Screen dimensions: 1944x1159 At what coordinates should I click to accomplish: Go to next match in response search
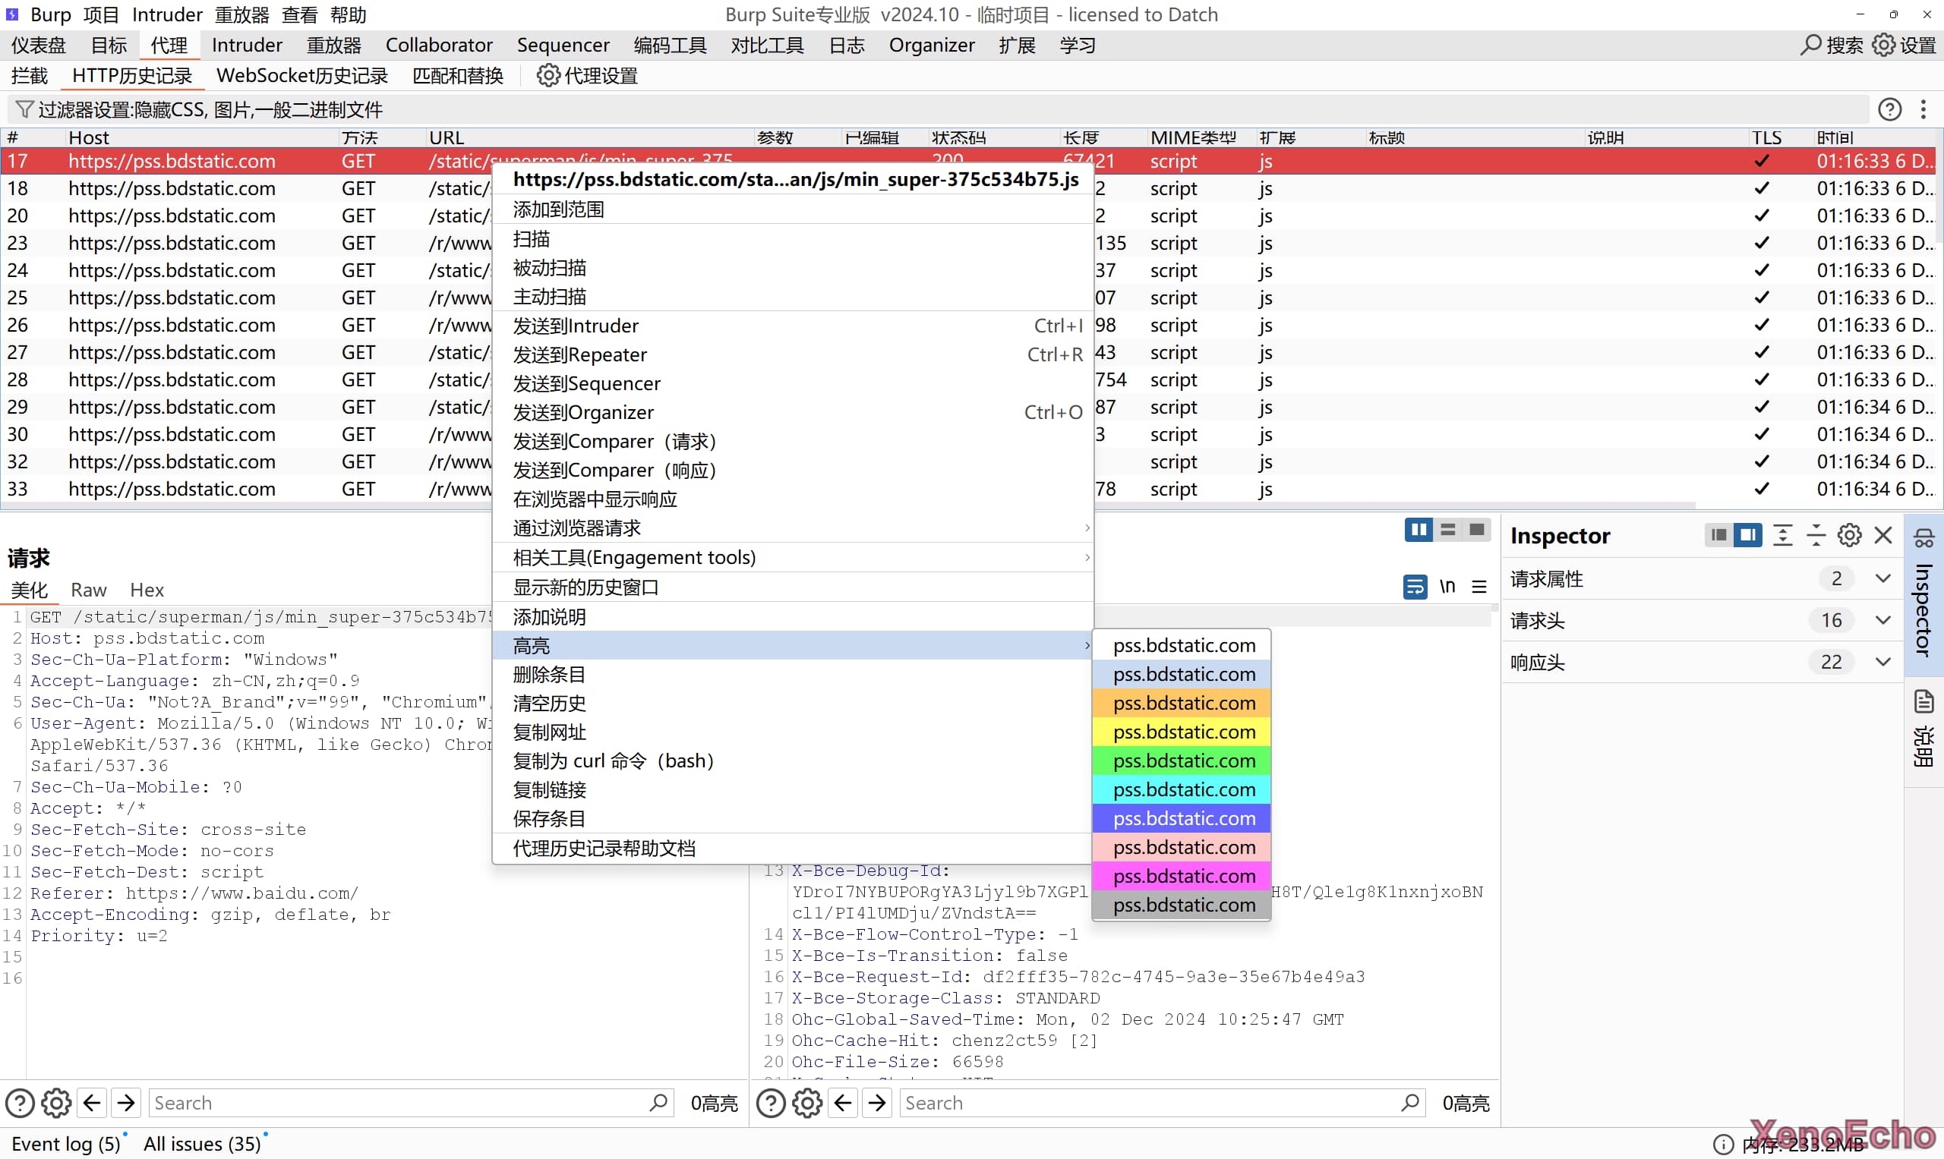point(877,1103)
